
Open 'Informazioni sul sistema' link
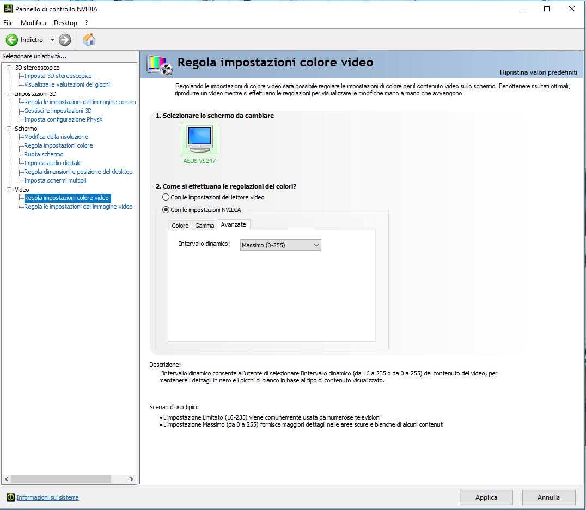[x=47, y=497]
